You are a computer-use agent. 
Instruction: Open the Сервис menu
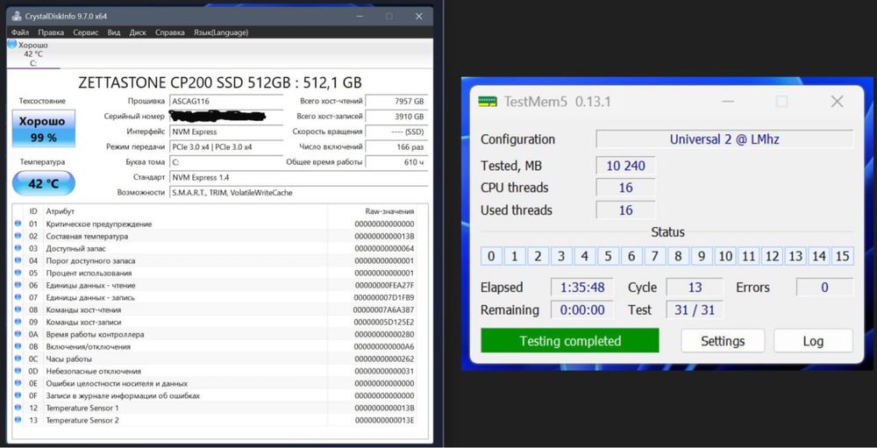[x=86, y=32]
